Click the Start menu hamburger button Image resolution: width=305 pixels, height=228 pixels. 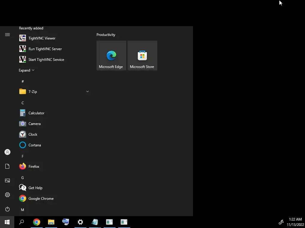point(7,35)
